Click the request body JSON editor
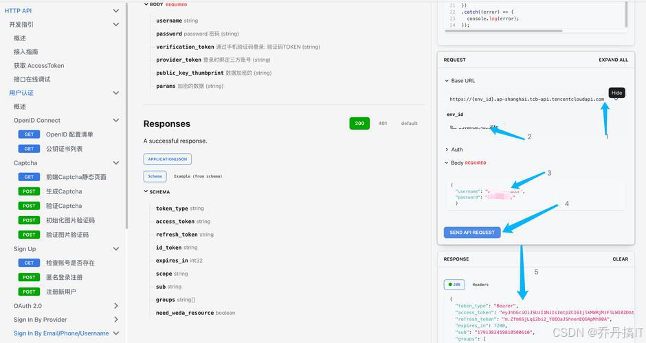Viewport: 646px width, 343px height. pos(535,194)
